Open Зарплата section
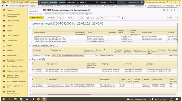Screen dimensions: 182x102 click(x=10, y=50)
